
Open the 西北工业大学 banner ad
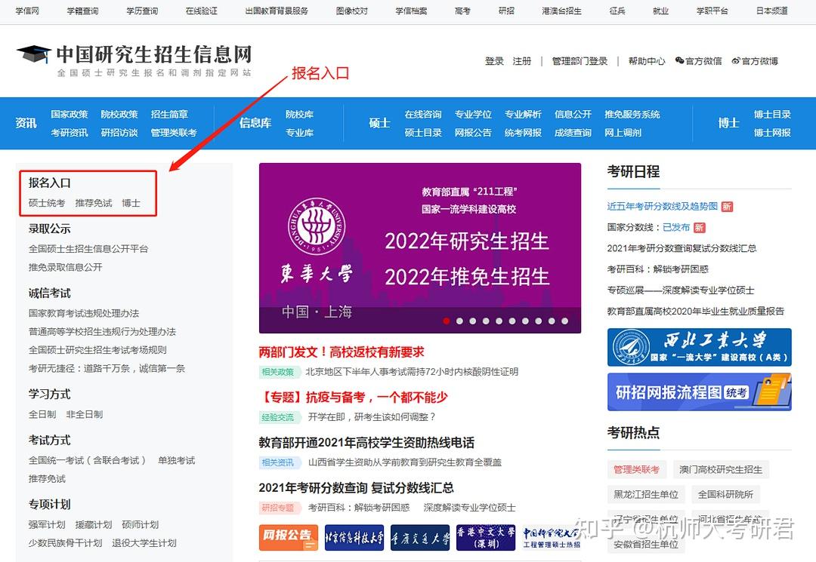699,347
